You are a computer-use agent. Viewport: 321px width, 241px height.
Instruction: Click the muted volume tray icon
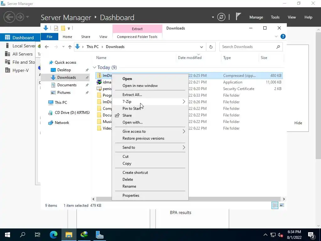click(x=280, y=235)
